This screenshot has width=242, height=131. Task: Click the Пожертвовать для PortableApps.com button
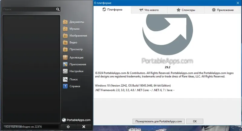click(159, 121)
